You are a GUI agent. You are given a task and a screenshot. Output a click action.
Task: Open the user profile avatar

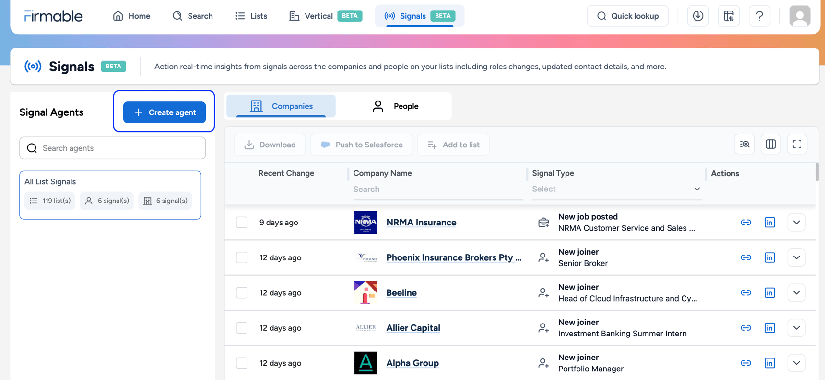800,16
